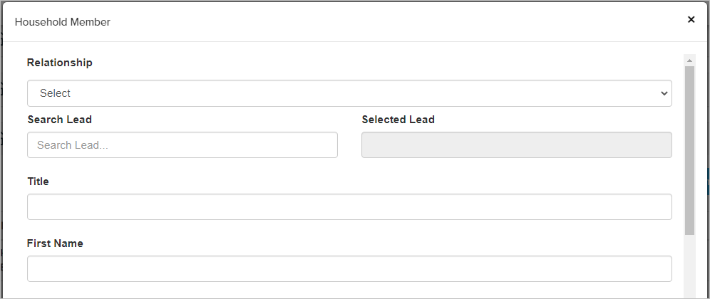
Task: Click the Title field label
Action: click(x=38, y=182)
